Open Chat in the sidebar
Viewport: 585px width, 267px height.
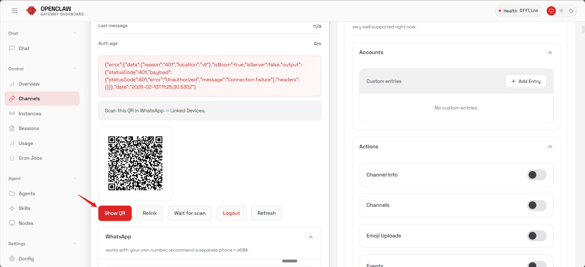pos(42,48)
